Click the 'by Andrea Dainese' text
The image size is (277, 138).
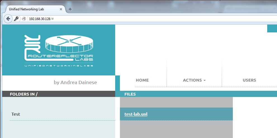75,83
